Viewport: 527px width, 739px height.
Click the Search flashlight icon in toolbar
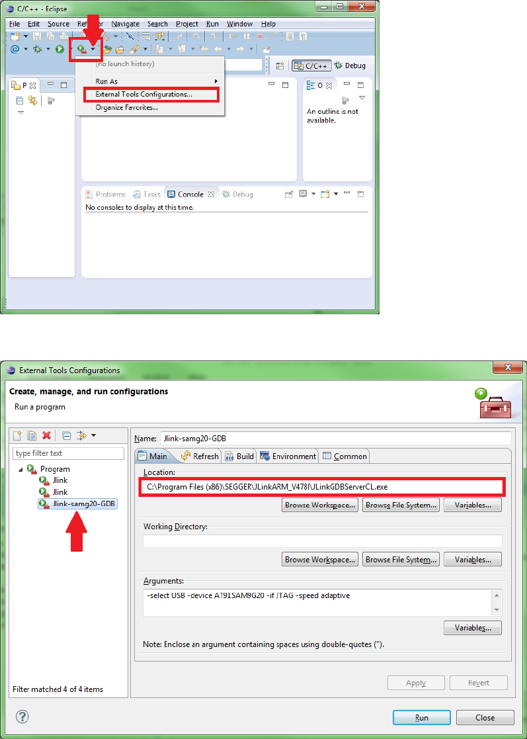(x=134, y=49)
